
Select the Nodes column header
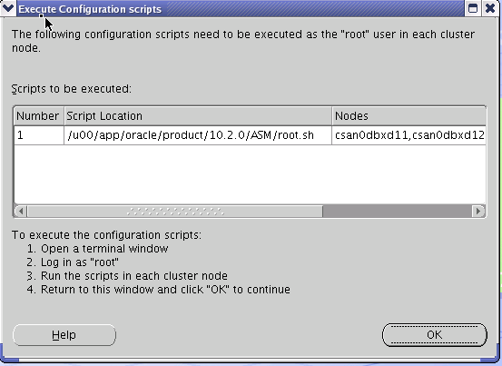click(408, 116)
